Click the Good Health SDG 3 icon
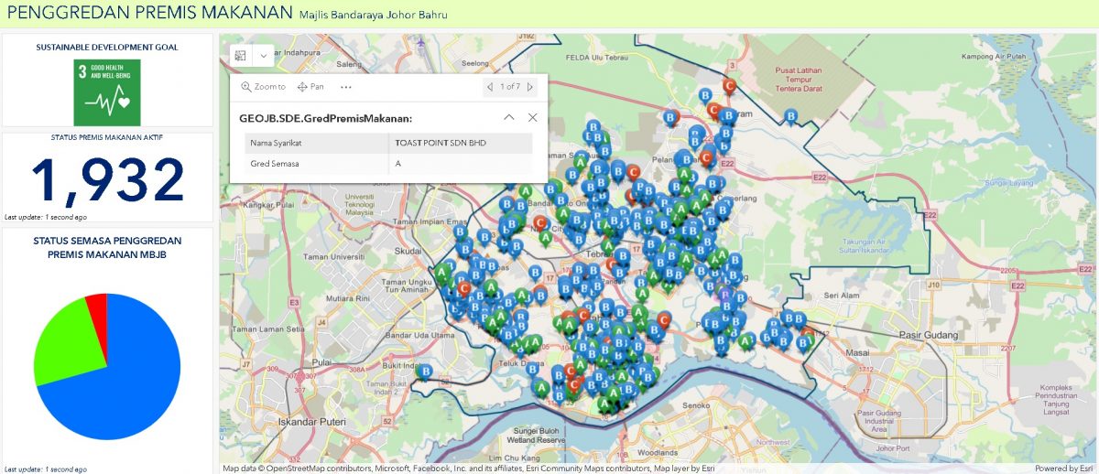Screen dimensions: 1099x474 107,92
